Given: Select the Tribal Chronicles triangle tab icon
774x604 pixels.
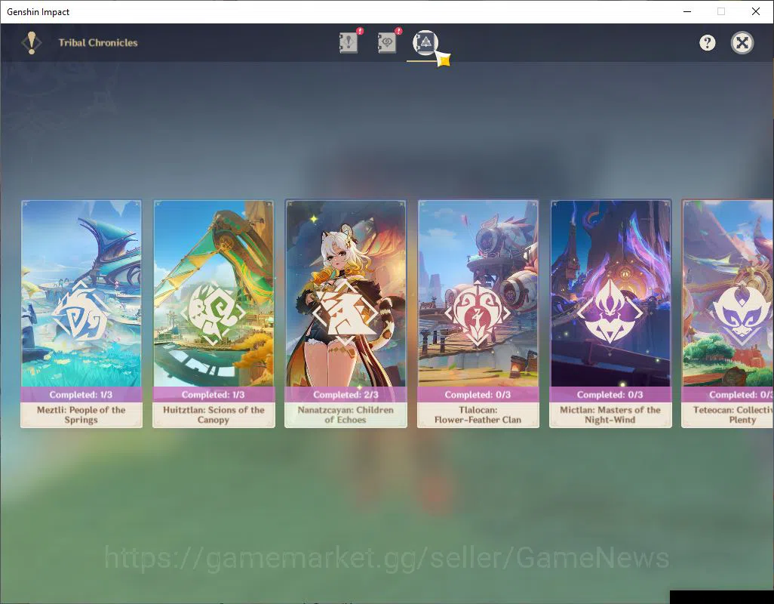Looking at the screenshot, I should (425, 43).
